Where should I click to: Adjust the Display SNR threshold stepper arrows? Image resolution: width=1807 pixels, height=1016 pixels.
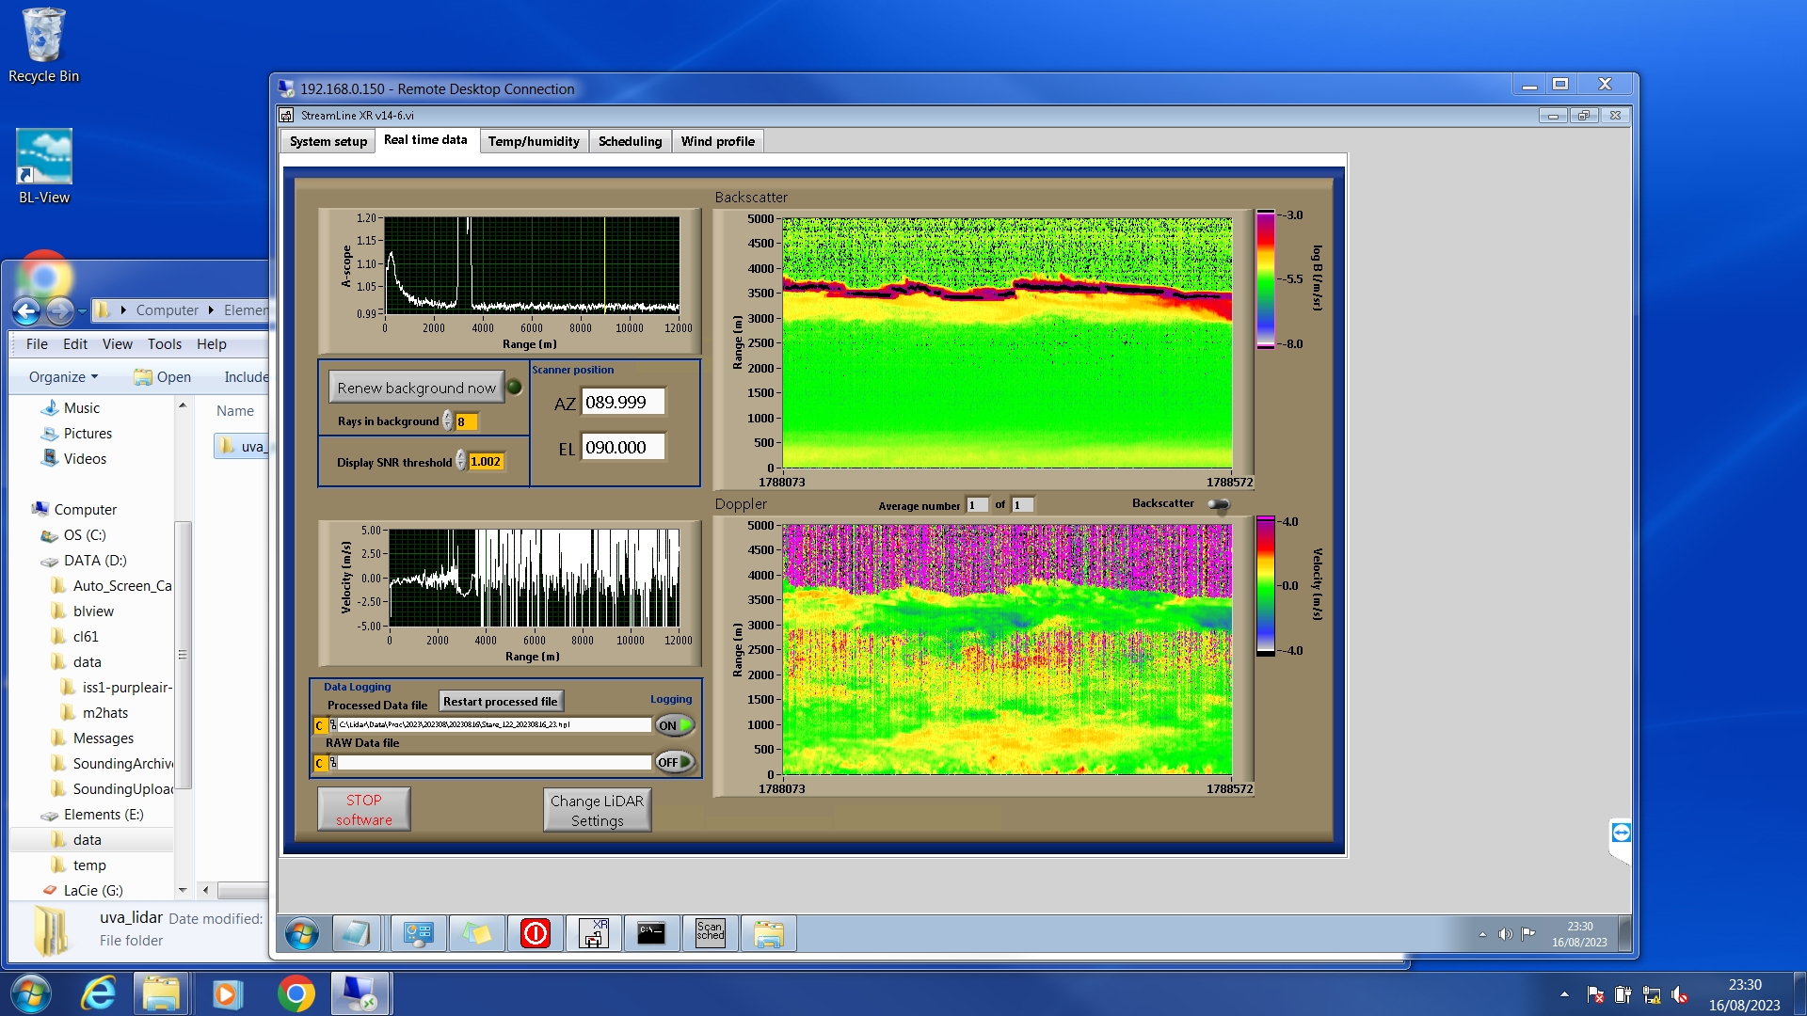[460, 461]
